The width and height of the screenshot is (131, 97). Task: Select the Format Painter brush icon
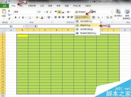click(9, 18)
